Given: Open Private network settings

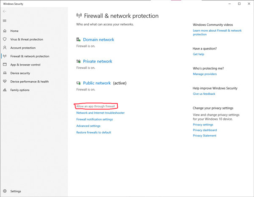Looking at the screenshot, I should [97, 61].
